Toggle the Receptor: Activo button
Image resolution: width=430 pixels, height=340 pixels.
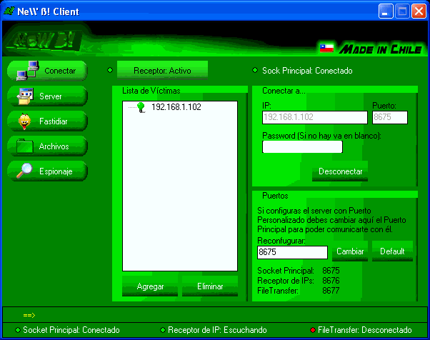pyautogui.click(x=161, y=70)
